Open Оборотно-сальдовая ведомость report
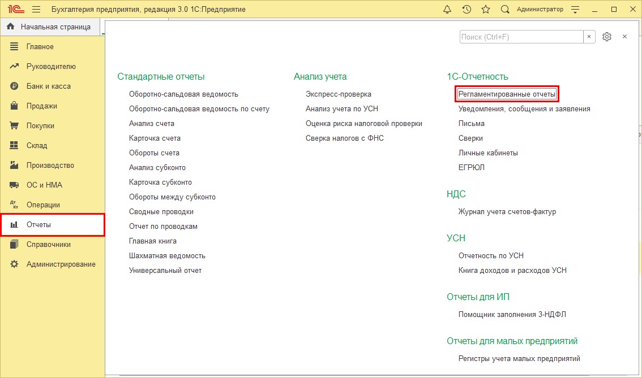The image size is (642, 378). pyautogui.click(x=183, y=94)
